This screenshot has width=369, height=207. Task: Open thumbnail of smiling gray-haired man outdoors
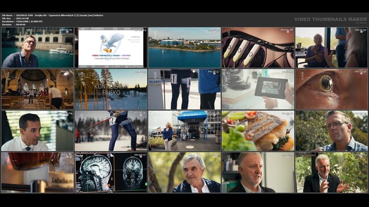pos(184,172)
